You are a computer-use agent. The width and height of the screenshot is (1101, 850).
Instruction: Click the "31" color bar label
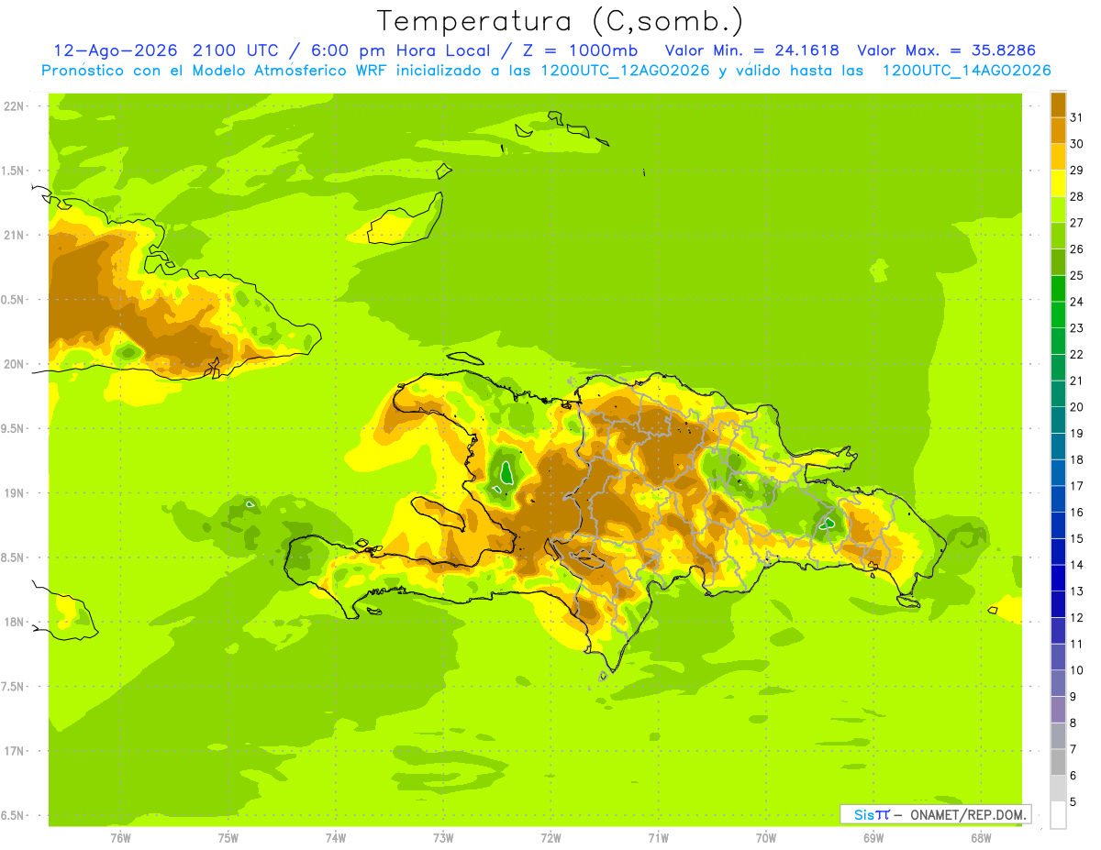[x=1076, y=117]
